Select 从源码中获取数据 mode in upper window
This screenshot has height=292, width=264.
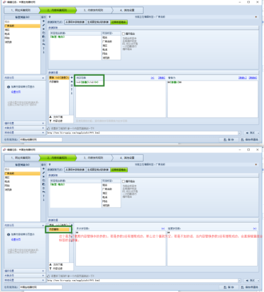click(x=75, y=22)
